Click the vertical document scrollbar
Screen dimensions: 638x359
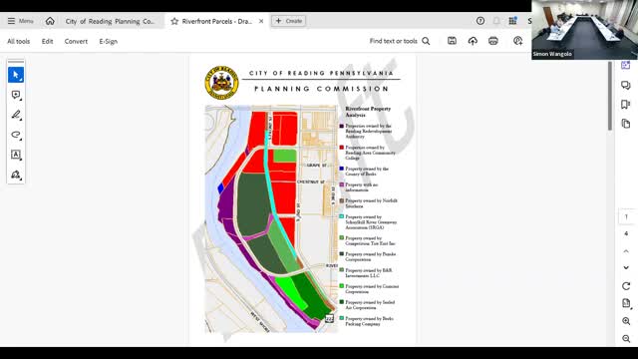tap(610, 96)
